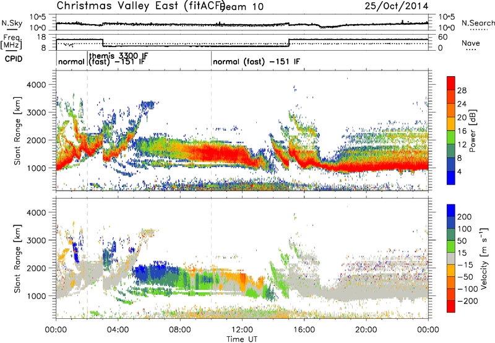Click the '-50' velocity colorbar label
The image size is (495, 343).
click(x=465, y=277)
